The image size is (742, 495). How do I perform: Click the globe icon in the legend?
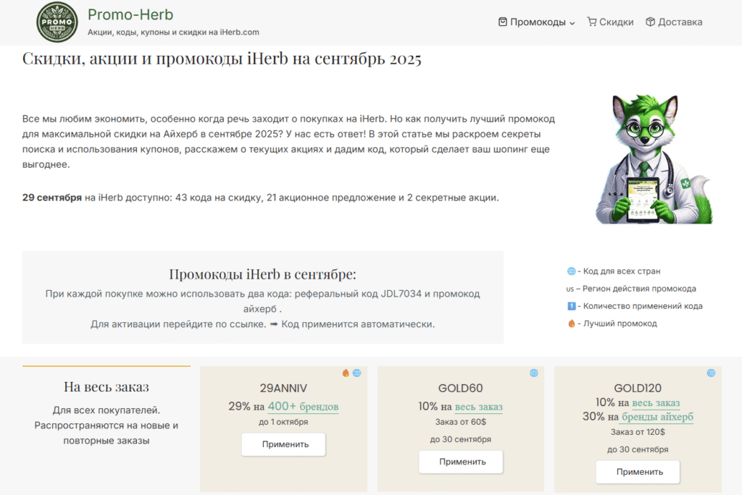(571, 271)
